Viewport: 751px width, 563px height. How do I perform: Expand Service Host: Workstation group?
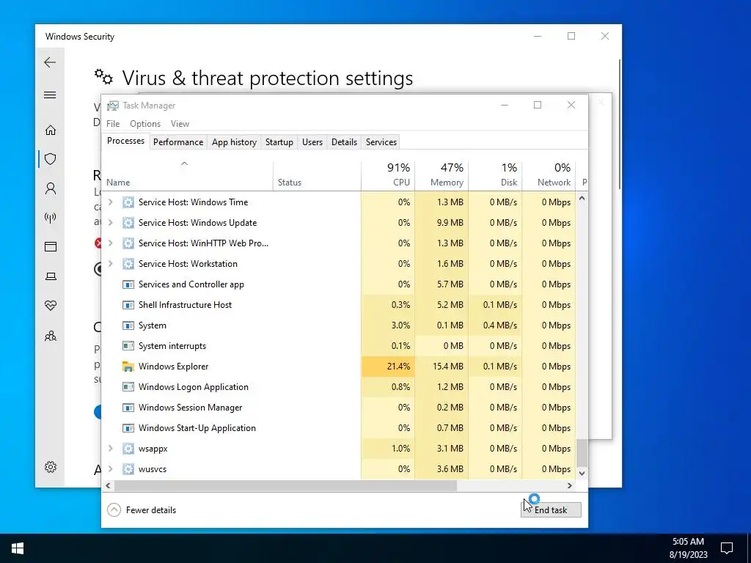point(111,264)
